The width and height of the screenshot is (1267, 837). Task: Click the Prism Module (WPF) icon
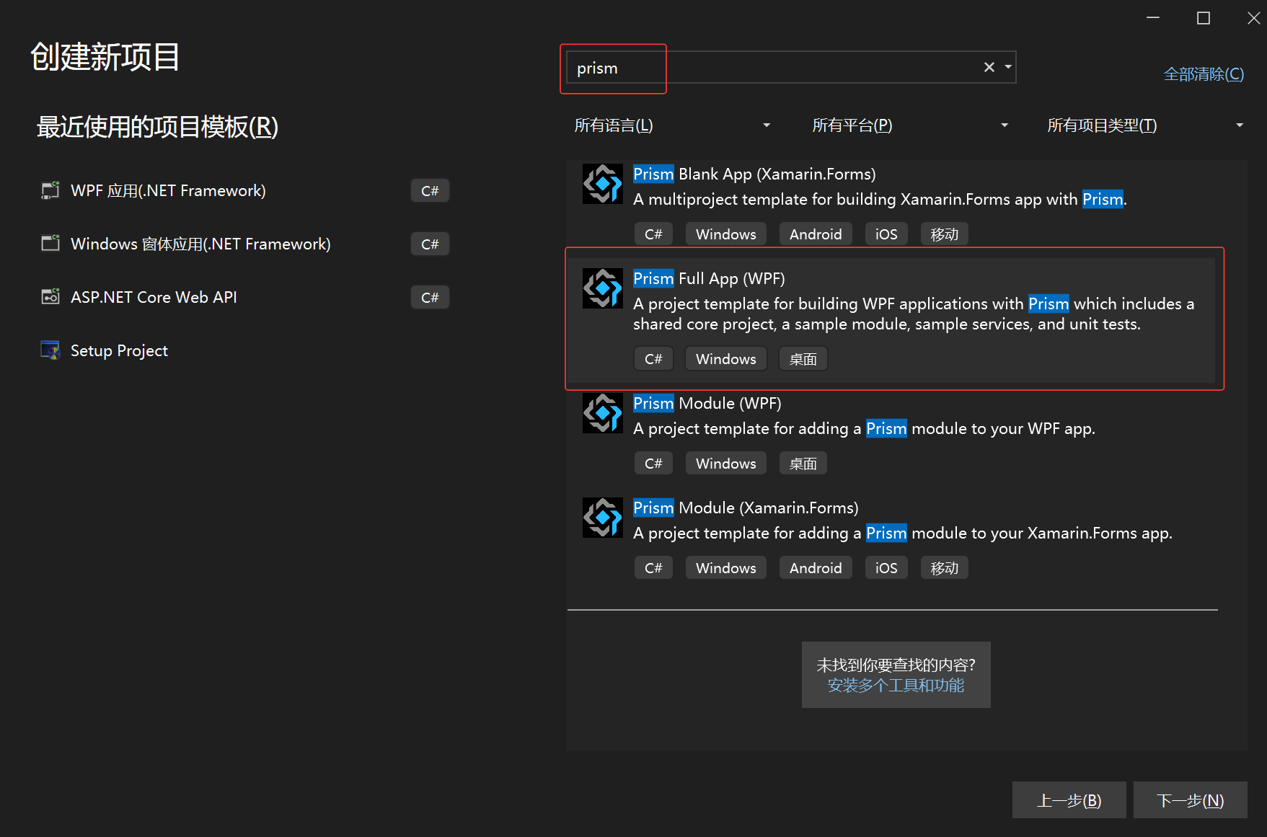tap(602, 413)
